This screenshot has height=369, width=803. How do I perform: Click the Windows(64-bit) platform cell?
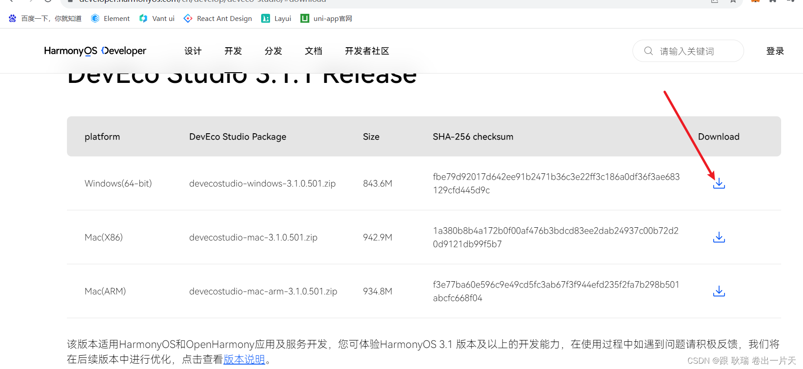[118, 183]
